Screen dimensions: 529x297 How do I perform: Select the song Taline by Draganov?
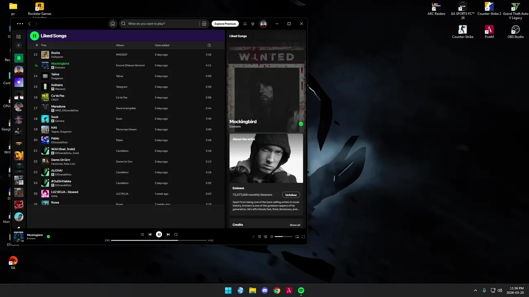click(126, 76)
